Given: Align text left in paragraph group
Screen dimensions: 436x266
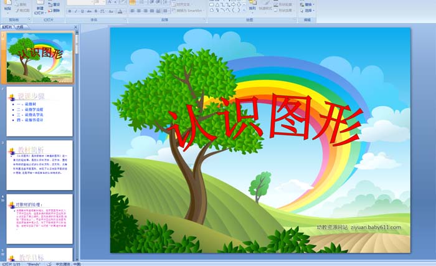Looking at the screenshot, I should click(132, 11).
